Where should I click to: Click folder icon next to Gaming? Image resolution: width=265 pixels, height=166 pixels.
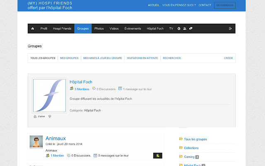coord(181,156)
